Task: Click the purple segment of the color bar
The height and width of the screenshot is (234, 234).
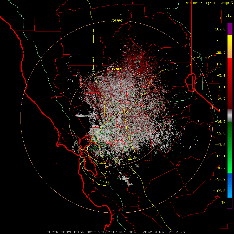Action: click(230, 29)
